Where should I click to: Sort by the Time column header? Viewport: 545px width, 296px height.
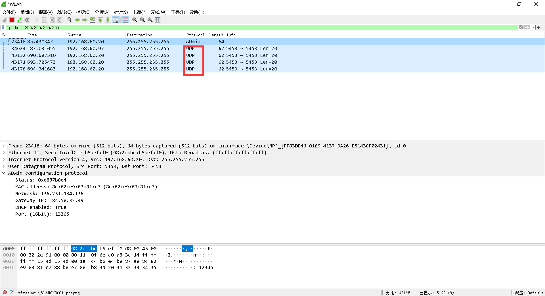click(46, 35)
